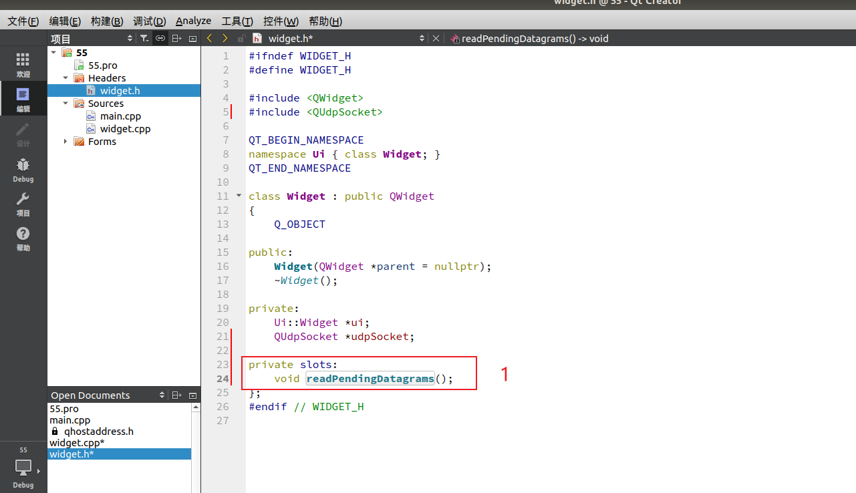The height and width of the screenshot is (493, 856).
Task: Open the project view type dropdown (项目)
Action: [x=92, y=39]
